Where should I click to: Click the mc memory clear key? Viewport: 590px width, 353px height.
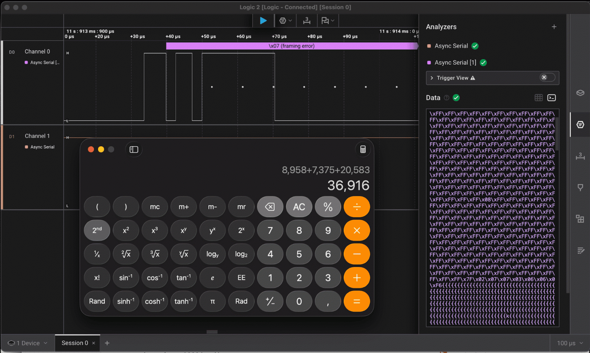155,207
